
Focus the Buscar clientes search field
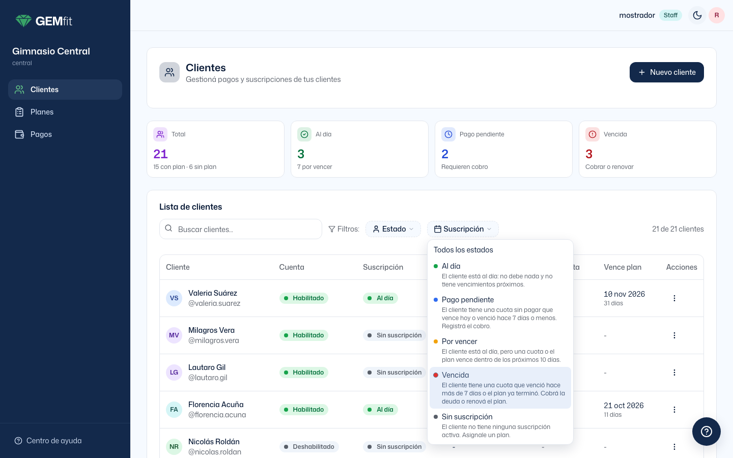click(x=241, y=229)
